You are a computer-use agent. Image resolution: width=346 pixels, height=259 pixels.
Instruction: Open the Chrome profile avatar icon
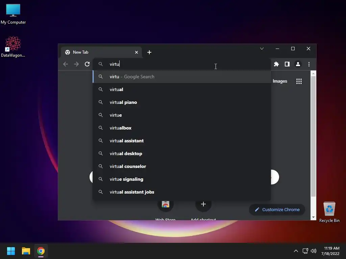click(x=298, y=64)
